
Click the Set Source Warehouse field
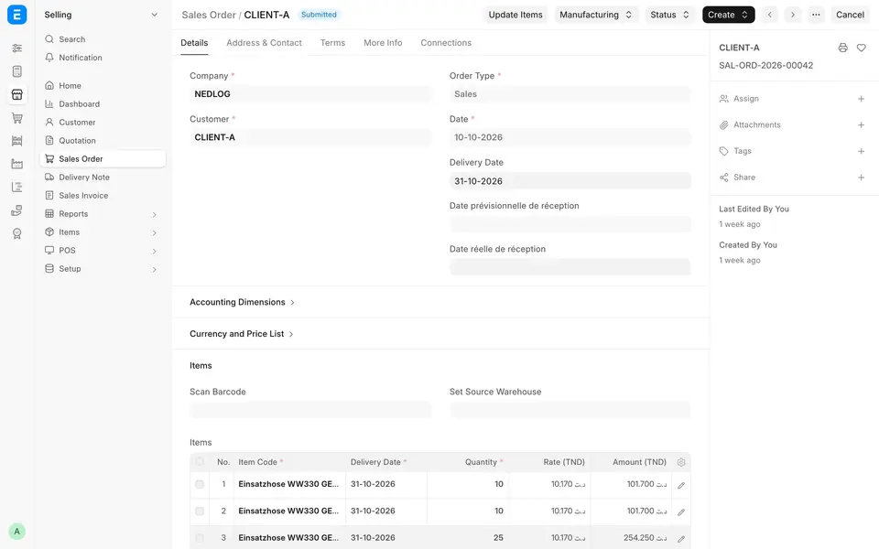point(570,410)
